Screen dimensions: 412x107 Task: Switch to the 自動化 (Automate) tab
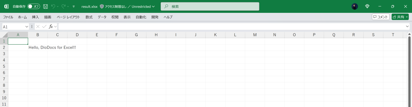click(x=141, y=17)
